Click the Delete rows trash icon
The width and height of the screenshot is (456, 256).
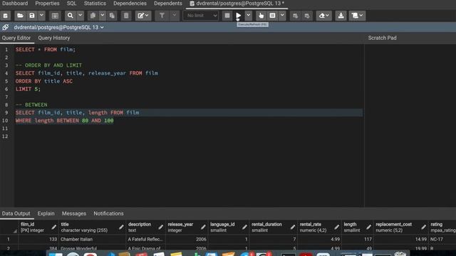tap(126, 16)
